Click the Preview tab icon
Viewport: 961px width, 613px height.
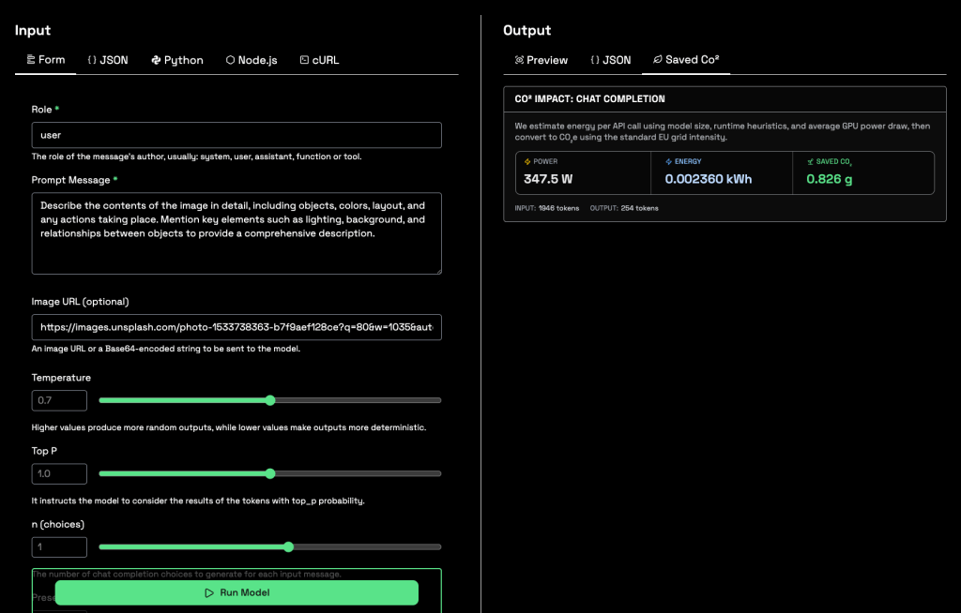click(x=519, y=60)
